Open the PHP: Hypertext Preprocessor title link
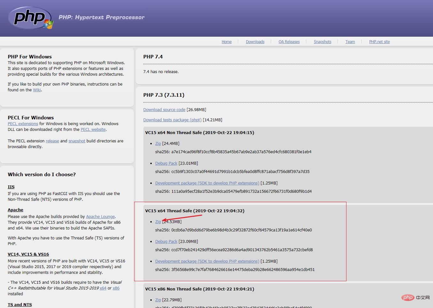This screenshot has height=308, width=433. point(102,17)
